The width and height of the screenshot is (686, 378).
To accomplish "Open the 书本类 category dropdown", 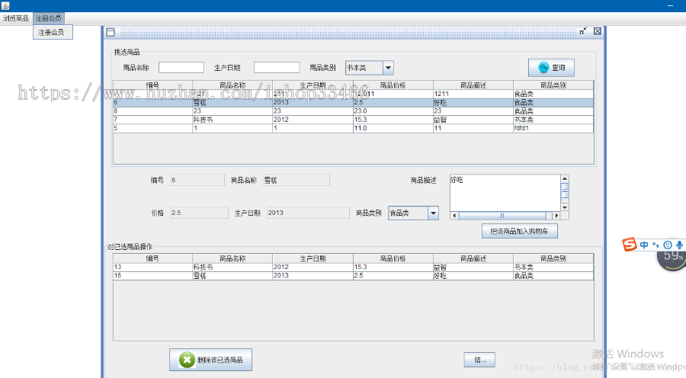I will [369, 67].
